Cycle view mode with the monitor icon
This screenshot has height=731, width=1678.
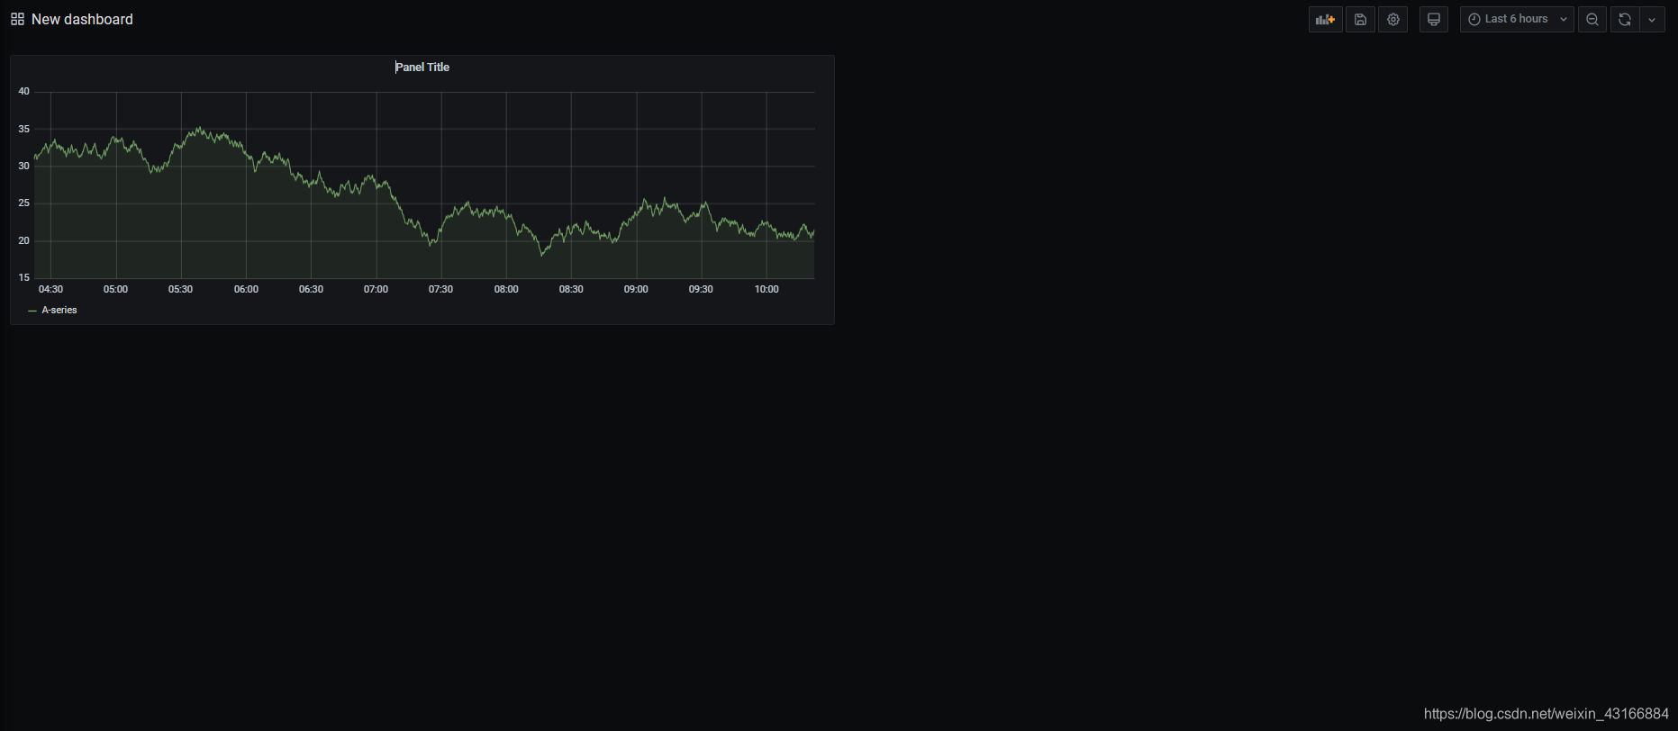tap(1434, 20)
